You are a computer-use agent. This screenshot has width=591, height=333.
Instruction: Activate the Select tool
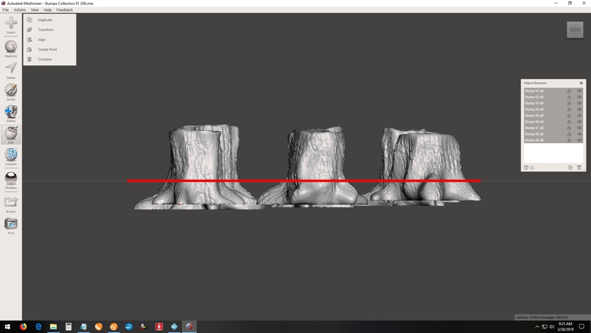pyautogui.click(x=11, y=70)
